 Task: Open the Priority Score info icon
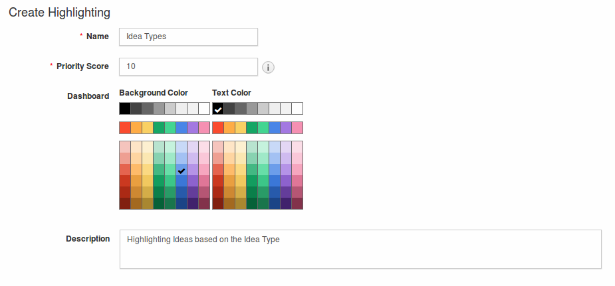pos(268,67)
